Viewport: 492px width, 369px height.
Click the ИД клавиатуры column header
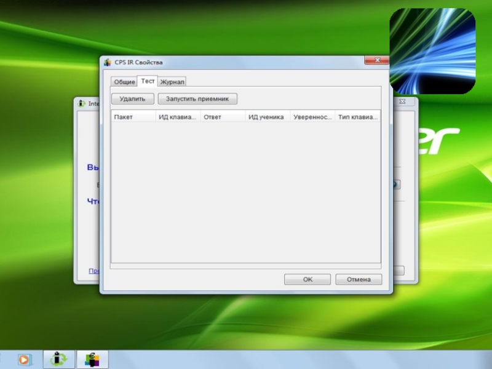click(178, 117)
